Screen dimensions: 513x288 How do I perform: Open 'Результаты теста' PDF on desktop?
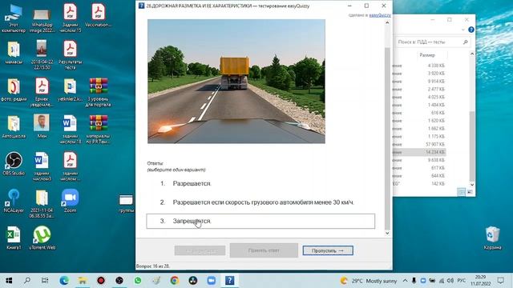pos(70,55)
